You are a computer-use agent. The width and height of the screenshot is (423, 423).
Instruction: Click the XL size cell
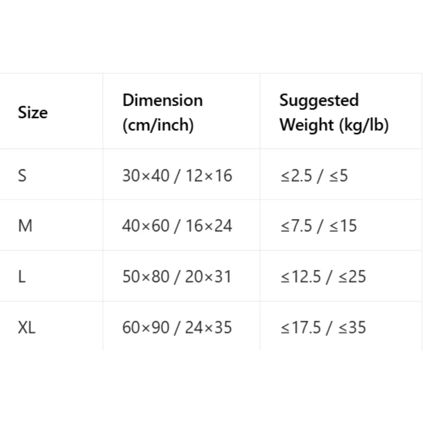tap(51, 326)
